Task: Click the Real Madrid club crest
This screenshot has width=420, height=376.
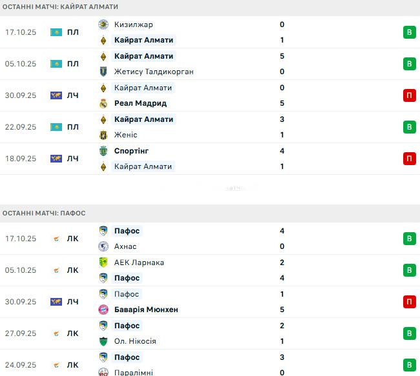Action: coord(103,103)
